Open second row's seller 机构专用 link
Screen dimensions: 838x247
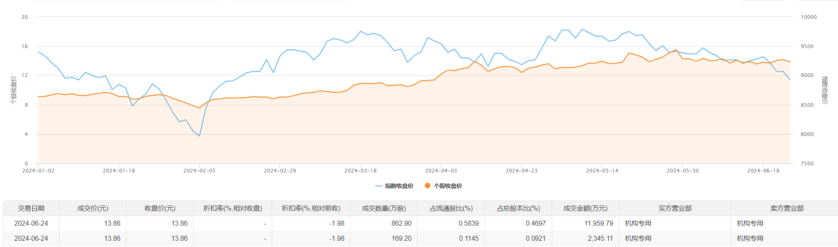point(750,239)
